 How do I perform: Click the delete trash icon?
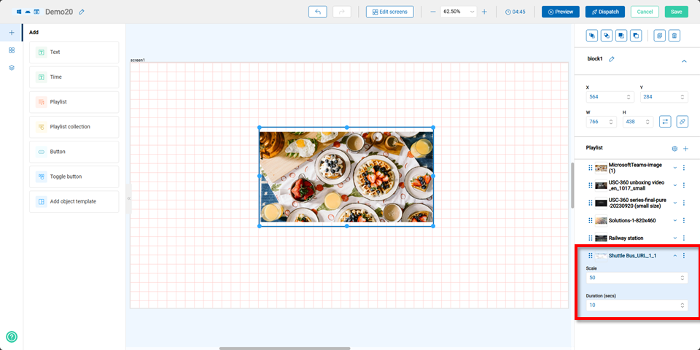pos(674,35)
